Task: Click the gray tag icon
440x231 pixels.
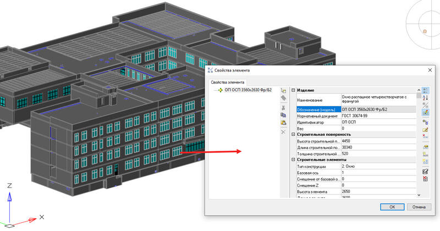Action: pyautogui.click(x=284, y=98)
